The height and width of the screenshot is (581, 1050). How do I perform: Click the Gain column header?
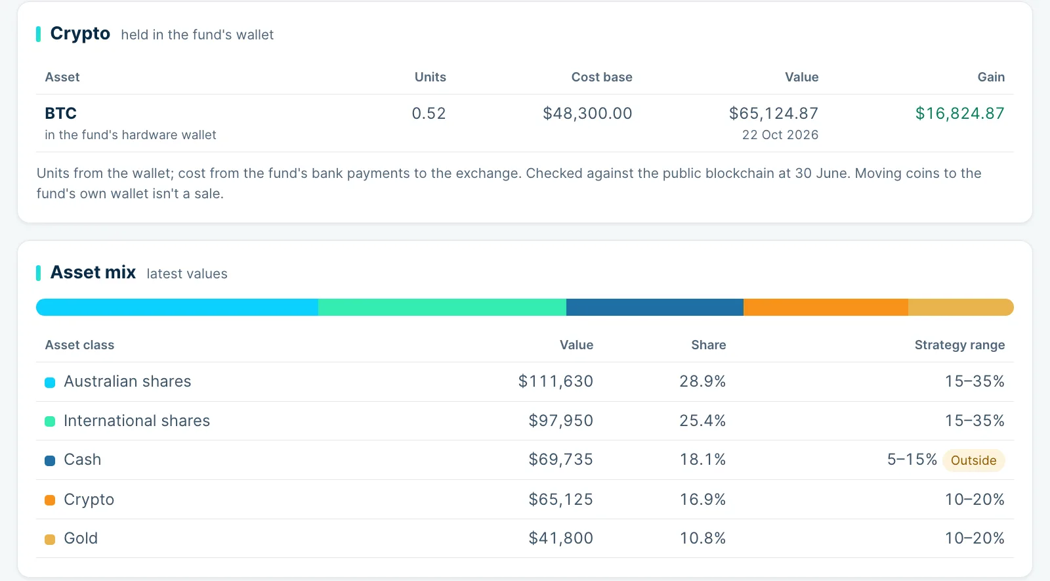[x=991, y=77]
